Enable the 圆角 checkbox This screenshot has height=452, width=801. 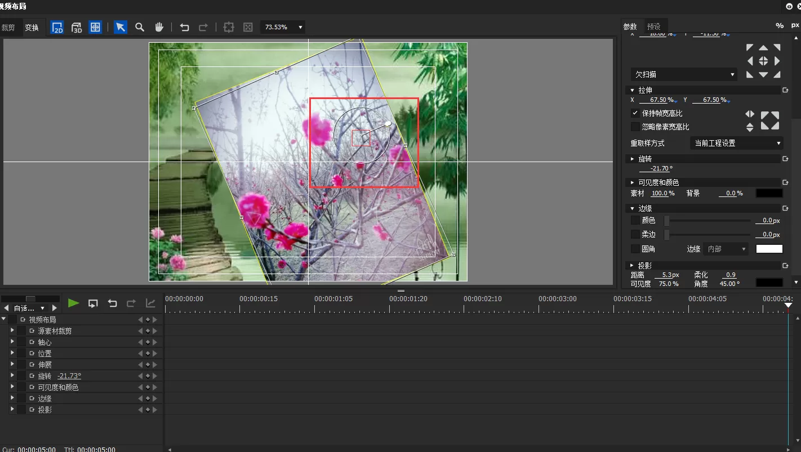tap(635, 248)
